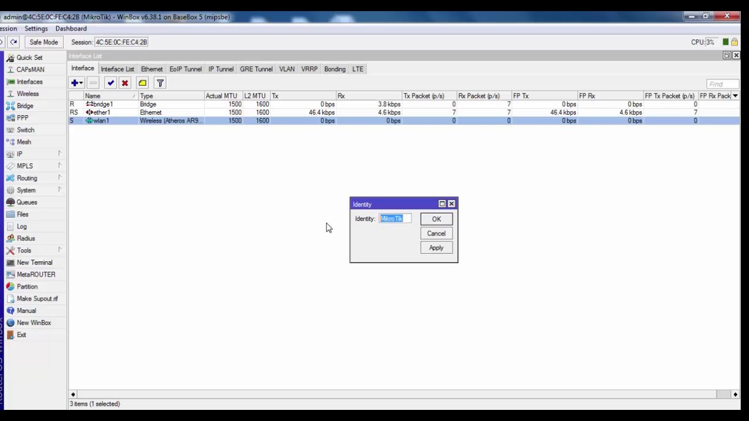Click Cancel in Identity dialog

[x=437, y=233]
